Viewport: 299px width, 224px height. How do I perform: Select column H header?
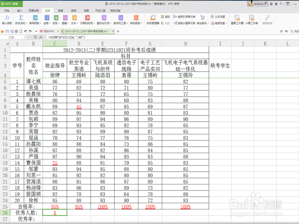point(185,44)
